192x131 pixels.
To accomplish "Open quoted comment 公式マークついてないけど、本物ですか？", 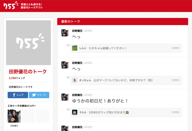I will coord(126,80).
